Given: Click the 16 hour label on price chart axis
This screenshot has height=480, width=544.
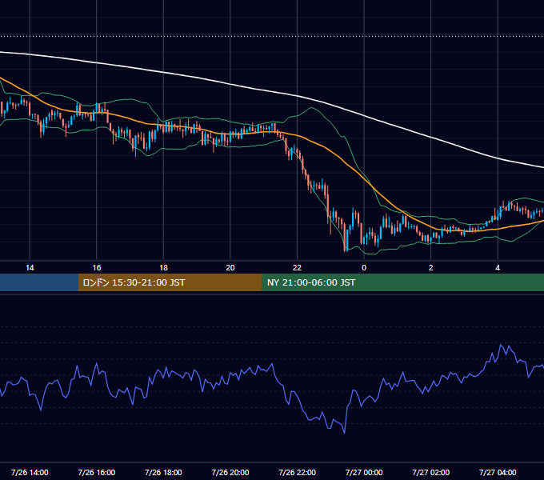Looking at the screenshot, I should [x=97, y=268].
